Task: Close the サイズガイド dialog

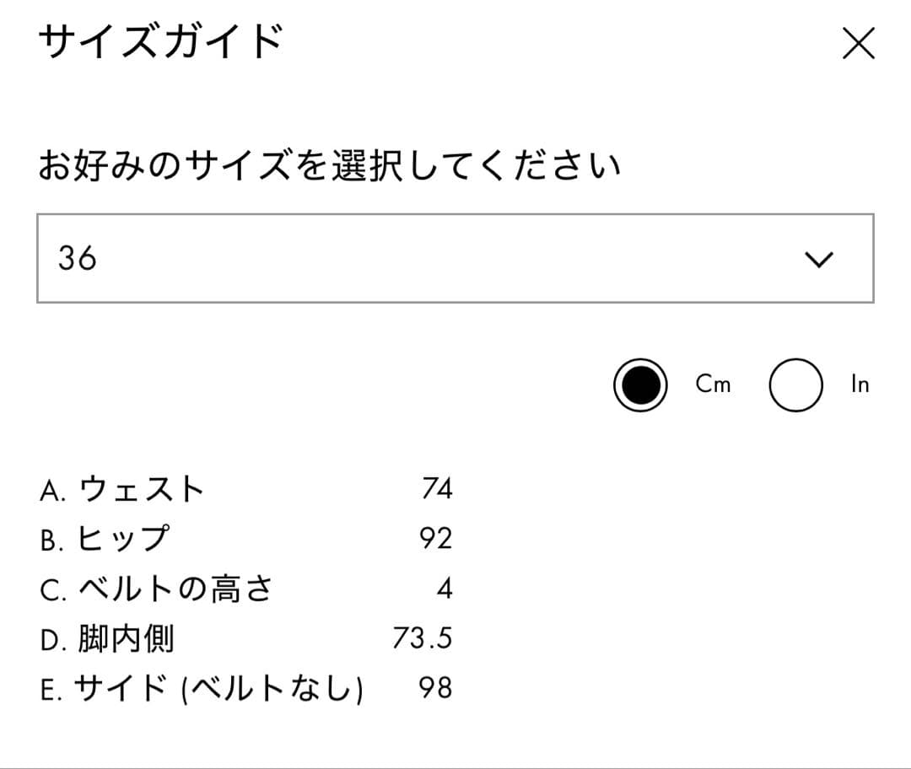Action: (860, 45)
